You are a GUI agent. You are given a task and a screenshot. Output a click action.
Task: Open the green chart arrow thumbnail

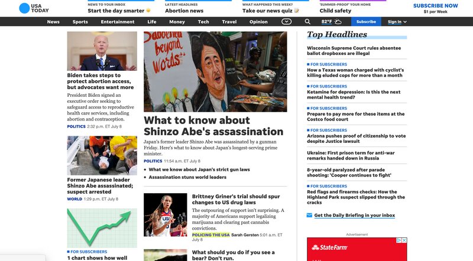coord(102,228)
